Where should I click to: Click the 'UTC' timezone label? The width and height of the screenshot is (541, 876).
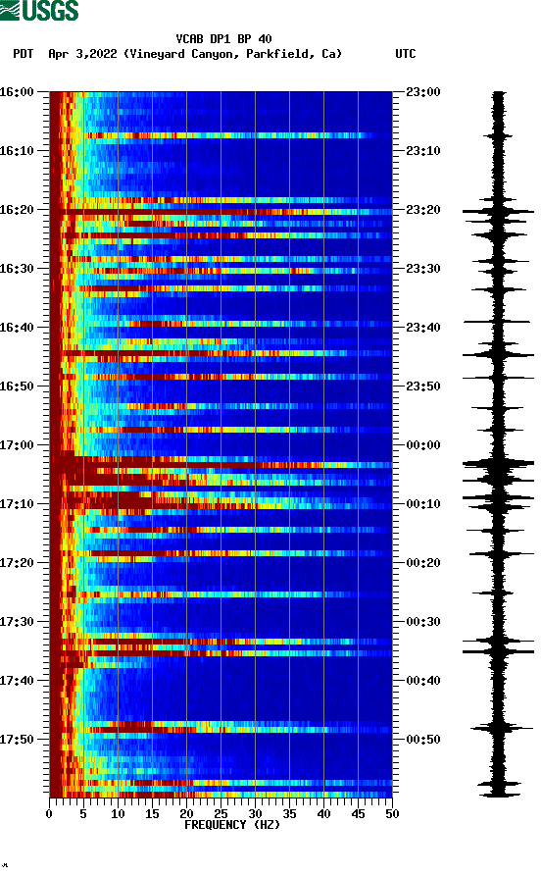click(x=406, y=54)
